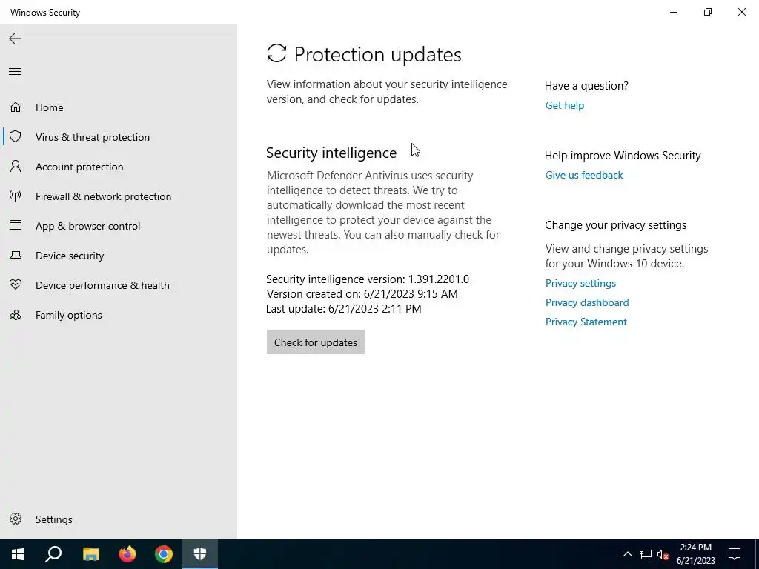Launch Google Chrome from the taskbar
This screenshot has height=569, width=759.
(x=164, y=554)
